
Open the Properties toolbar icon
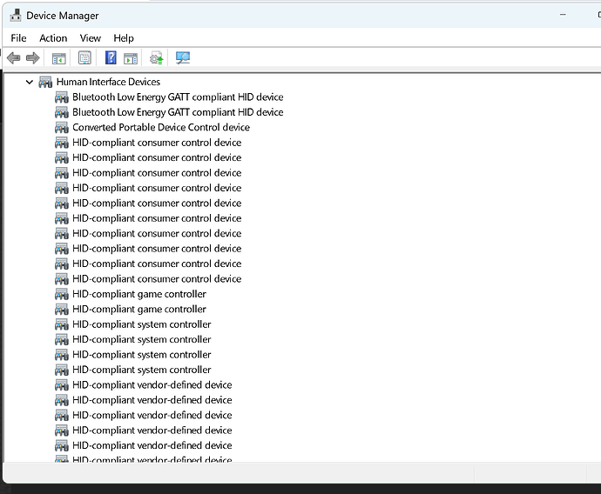pos(84,58)
